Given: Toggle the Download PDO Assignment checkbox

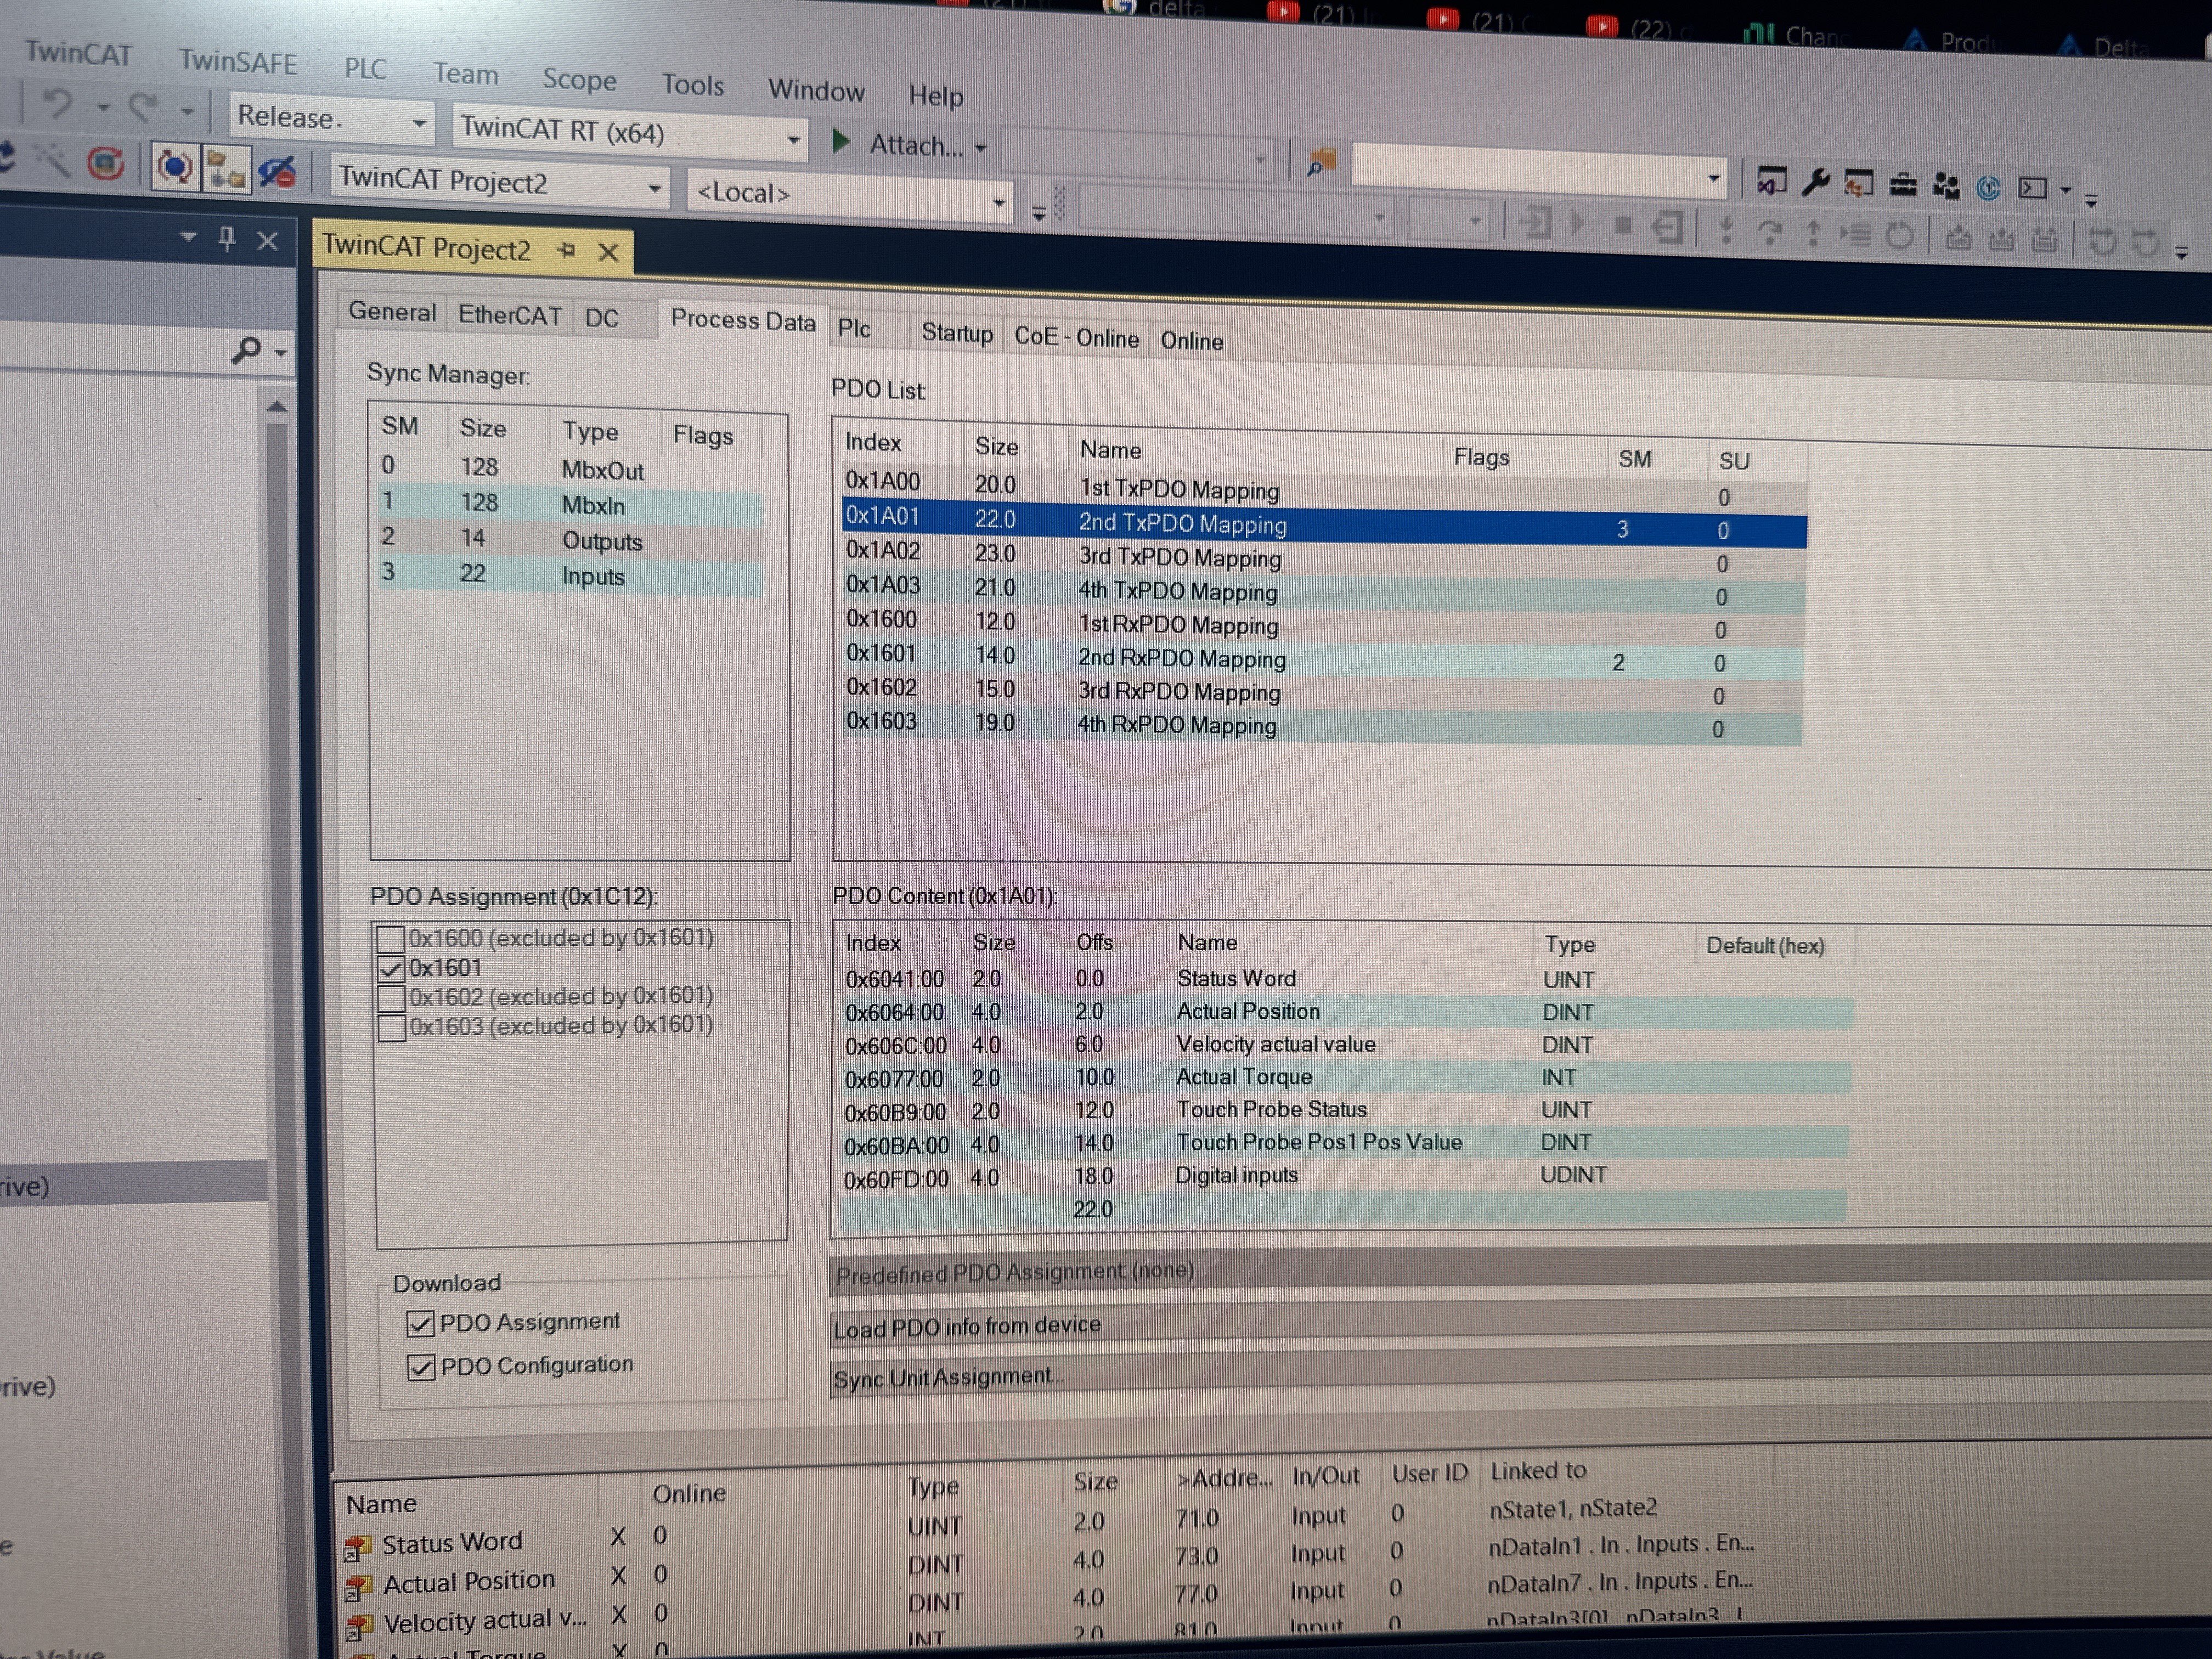Looking at the screenshot, I should pos(421,1323).
